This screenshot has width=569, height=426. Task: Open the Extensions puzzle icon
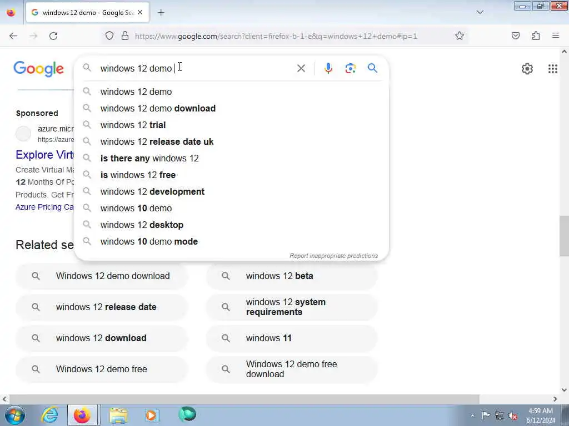(x=536, y=35)
